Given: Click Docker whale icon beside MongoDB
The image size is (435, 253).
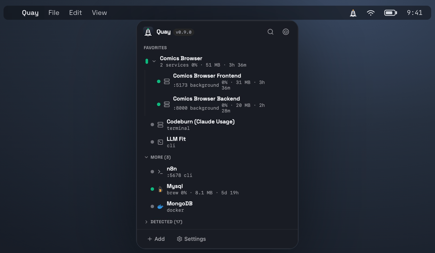Looking at the screenshot, I should click(x=160, y=206).
